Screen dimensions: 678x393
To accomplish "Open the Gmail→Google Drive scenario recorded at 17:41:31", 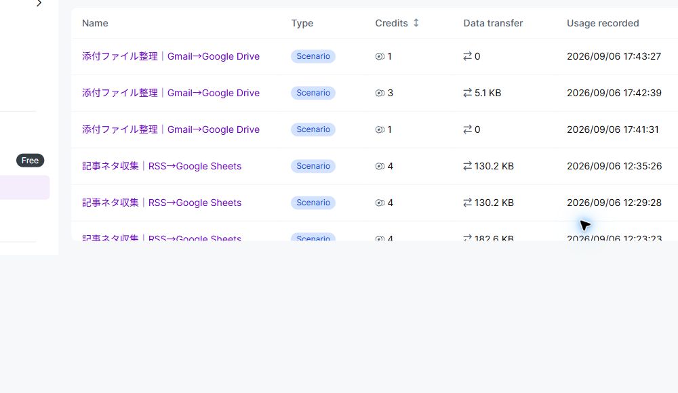I will [x=171, y=129].
